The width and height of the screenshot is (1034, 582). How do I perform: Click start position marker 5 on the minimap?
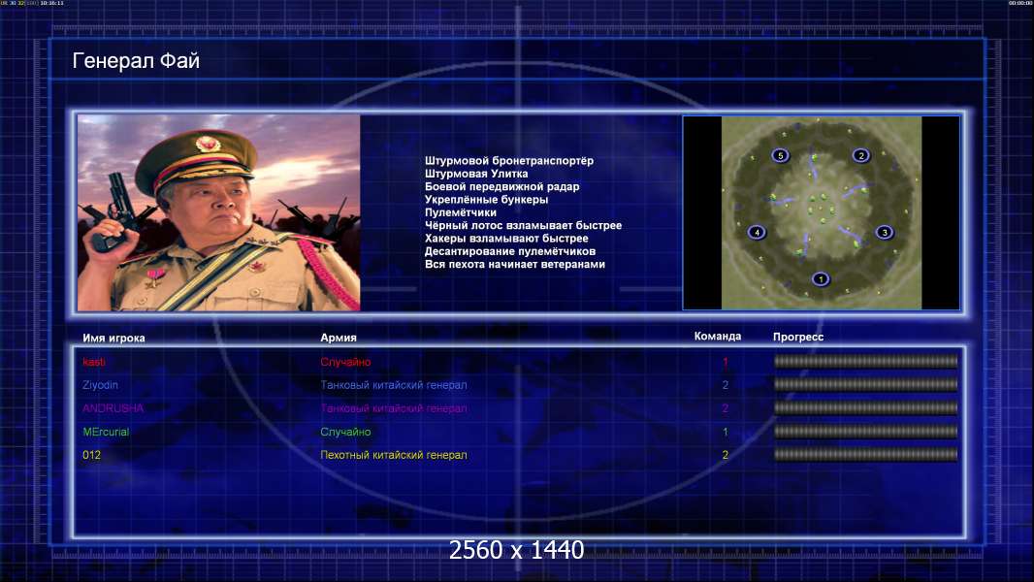pos(780,155)
